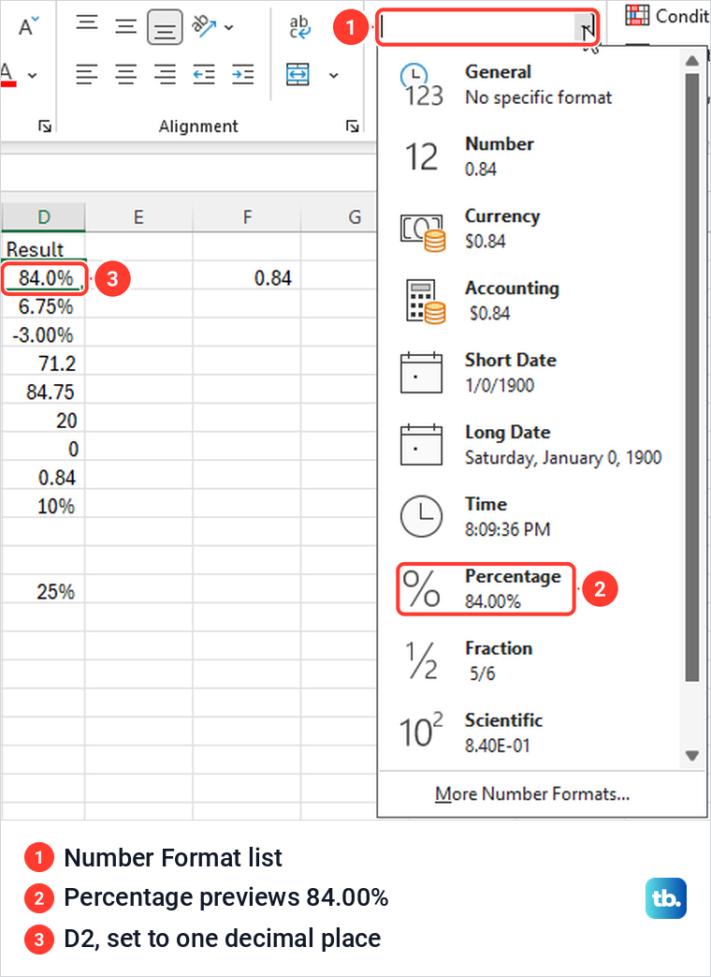
Task: Click the format list scroll up arrow
Action: coord(691,61)
